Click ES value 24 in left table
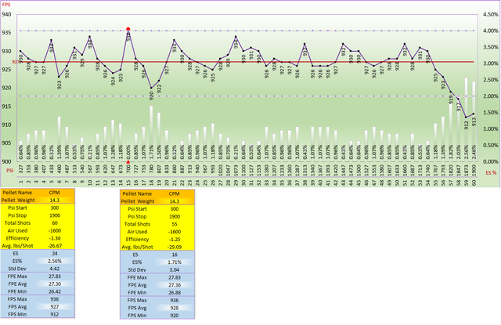Viewport: 501px width, 325px height. 55,254
